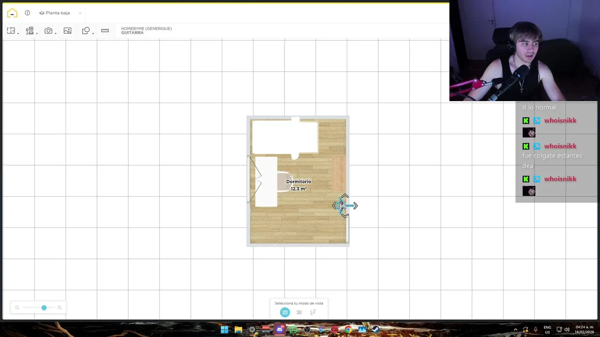The image size is (600, 337).
Task: Select the shapes tool
Action: (86, 30)
